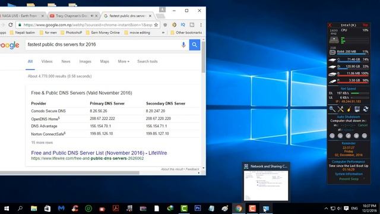Viewport: 380px width, 214px height.
Task: Open for men bookmarks folder
Action: [x=48, y=33]
